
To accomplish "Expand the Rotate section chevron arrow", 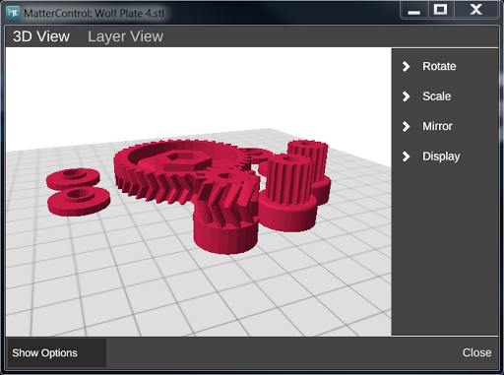I will (x=407, y=67).
